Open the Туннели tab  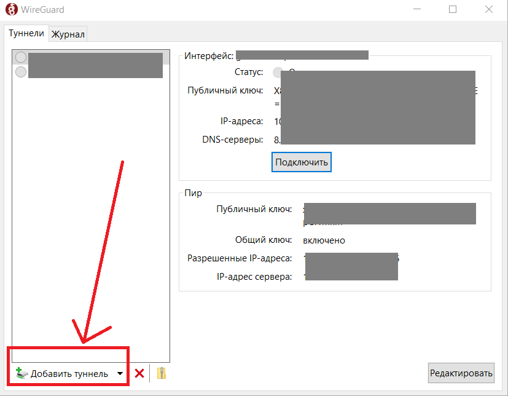(x=26, y=34)
